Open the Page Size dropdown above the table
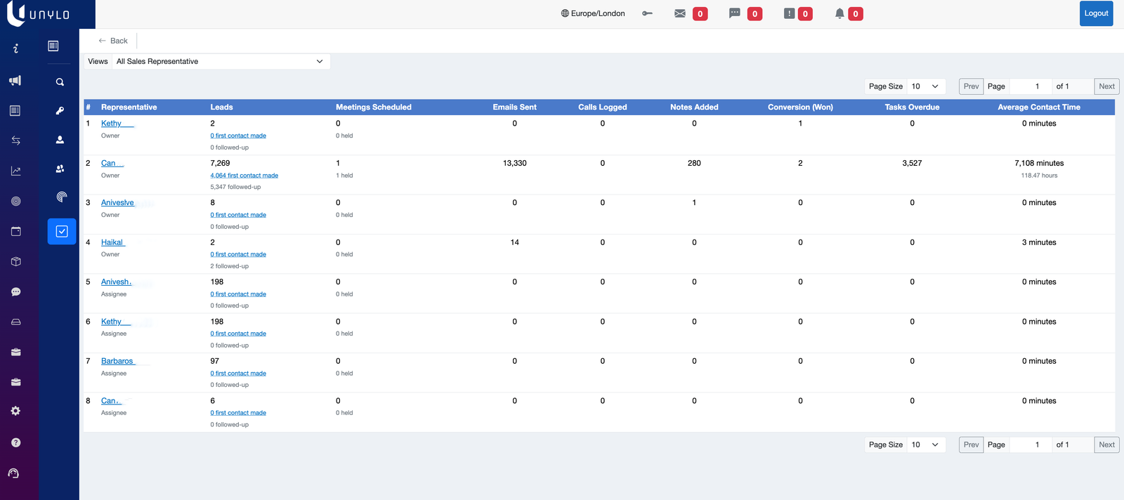1124x500 pixels. [x=925, y=86]
